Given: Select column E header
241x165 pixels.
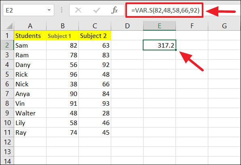Looking at the screenshot, I should pyautogui.click(x=159, y=26).
